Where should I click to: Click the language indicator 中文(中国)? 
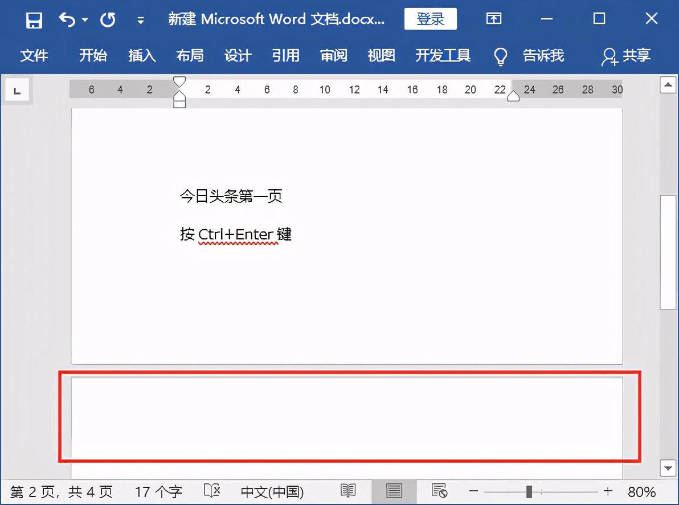[x=272, y=492]
